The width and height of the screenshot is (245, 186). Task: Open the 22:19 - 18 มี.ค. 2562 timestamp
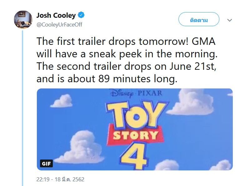click(x=60, y=179)
